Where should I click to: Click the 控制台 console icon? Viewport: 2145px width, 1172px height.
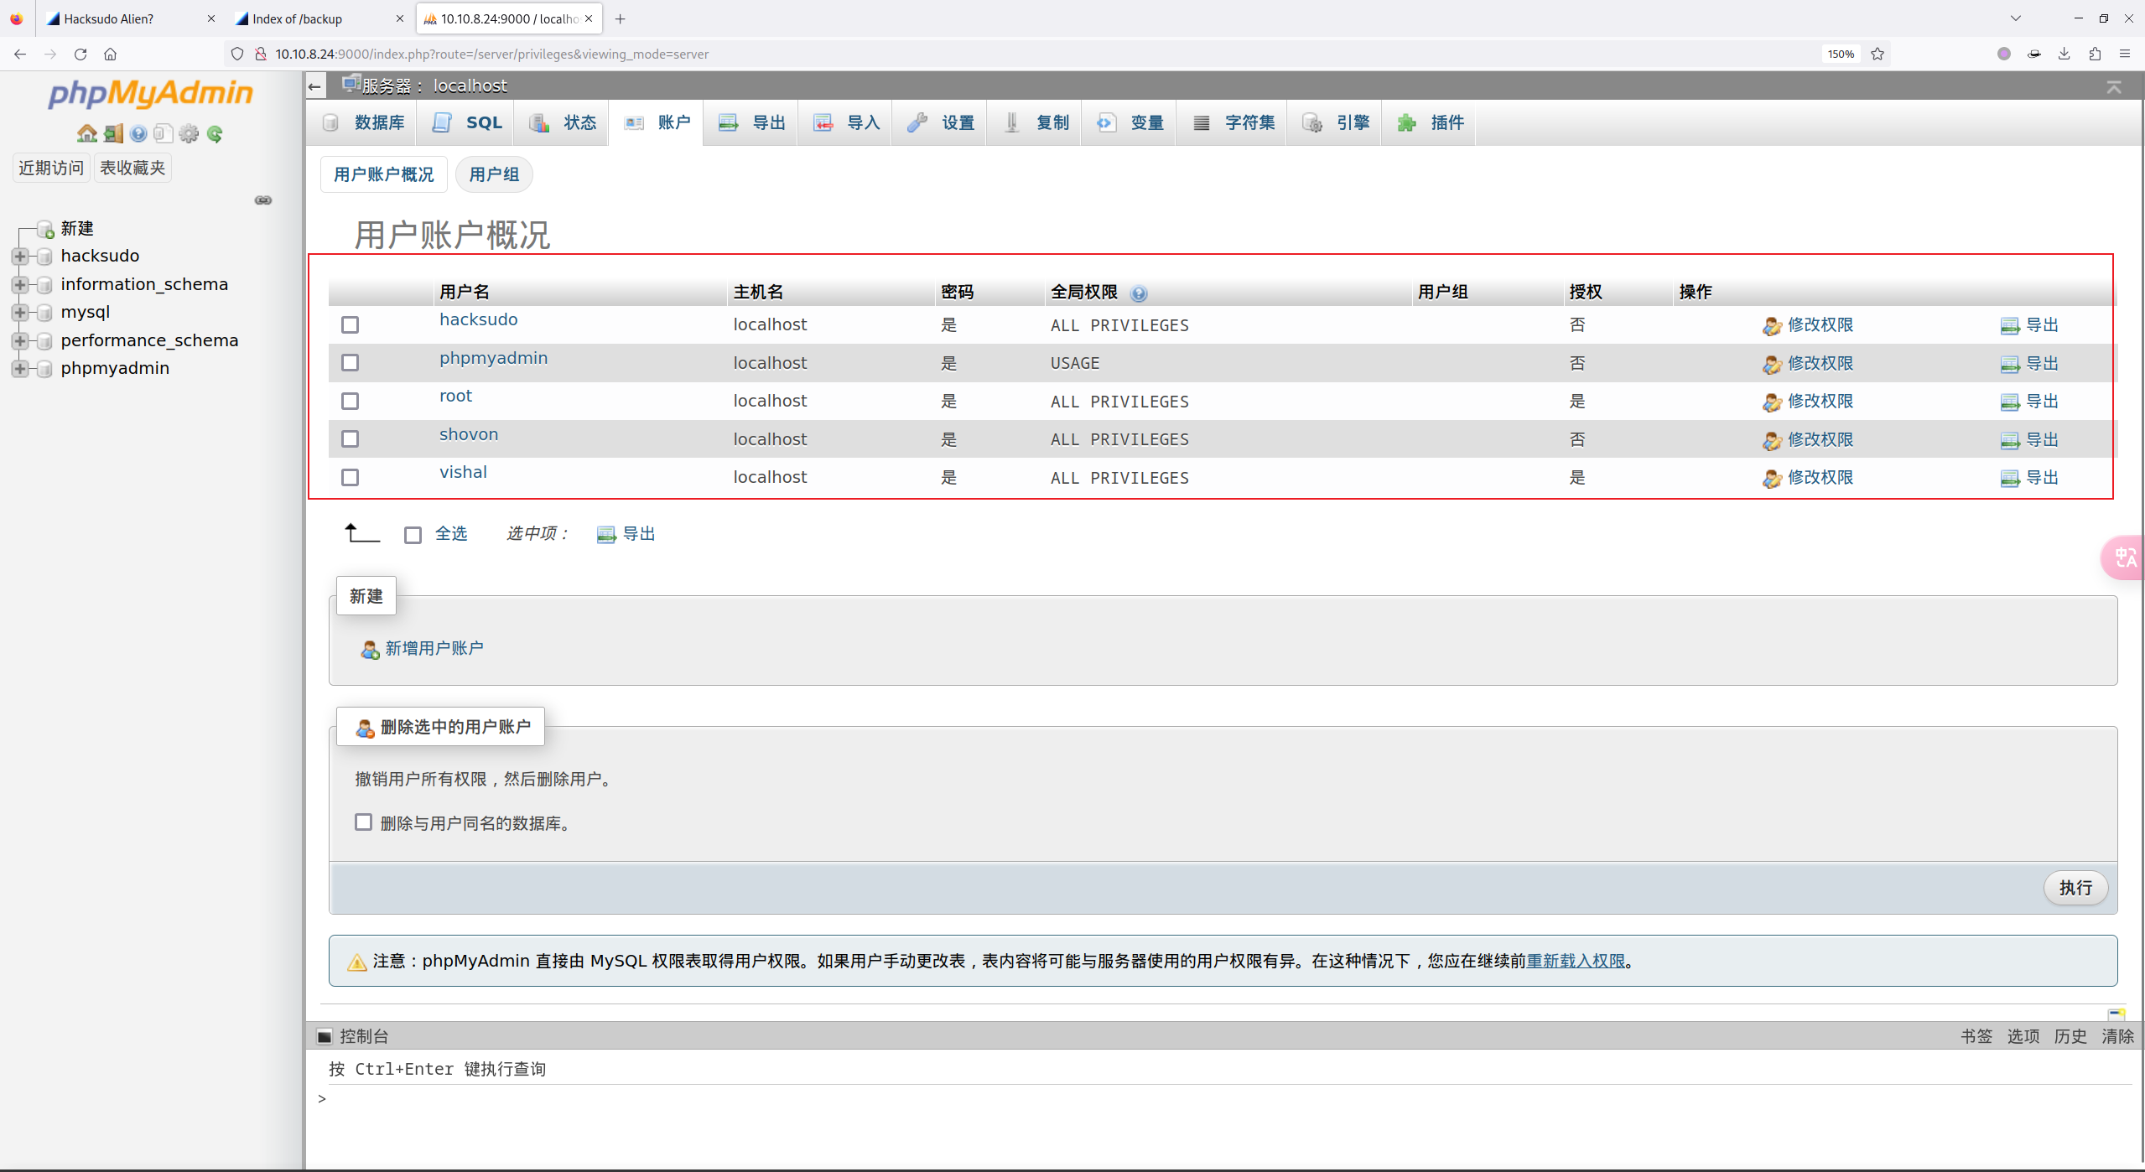325,1036
